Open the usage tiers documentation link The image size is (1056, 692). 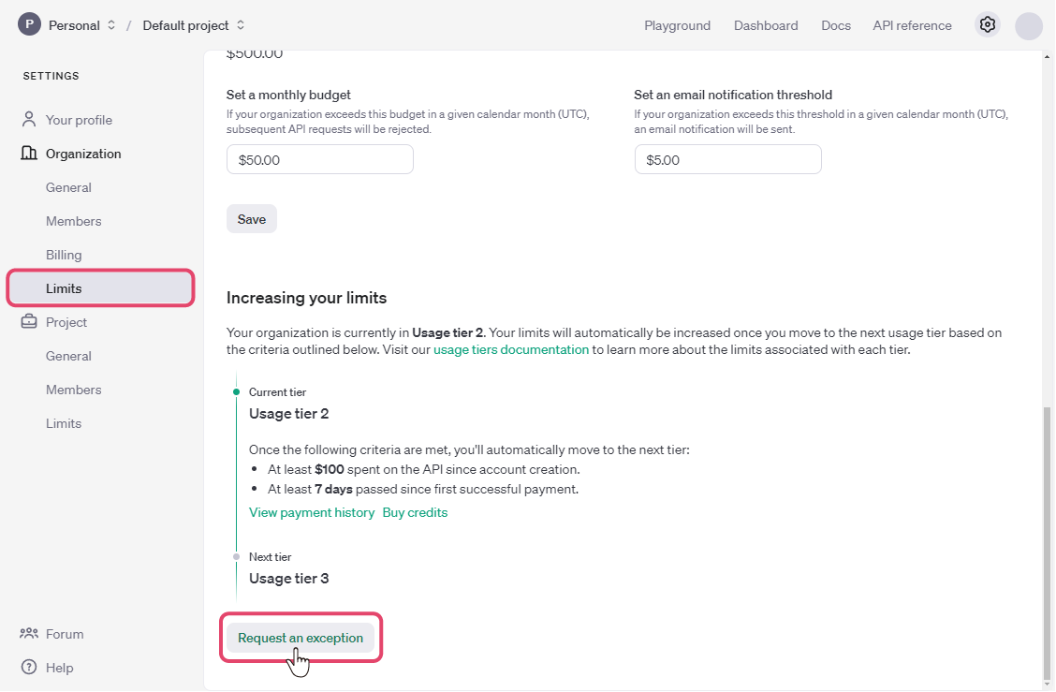tap(511, 349)
